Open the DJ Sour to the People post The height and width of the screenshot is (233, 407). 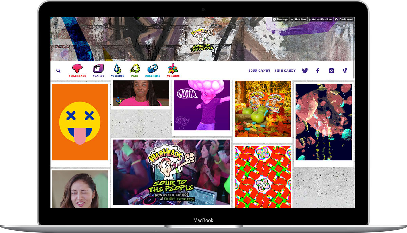[171, 172]
